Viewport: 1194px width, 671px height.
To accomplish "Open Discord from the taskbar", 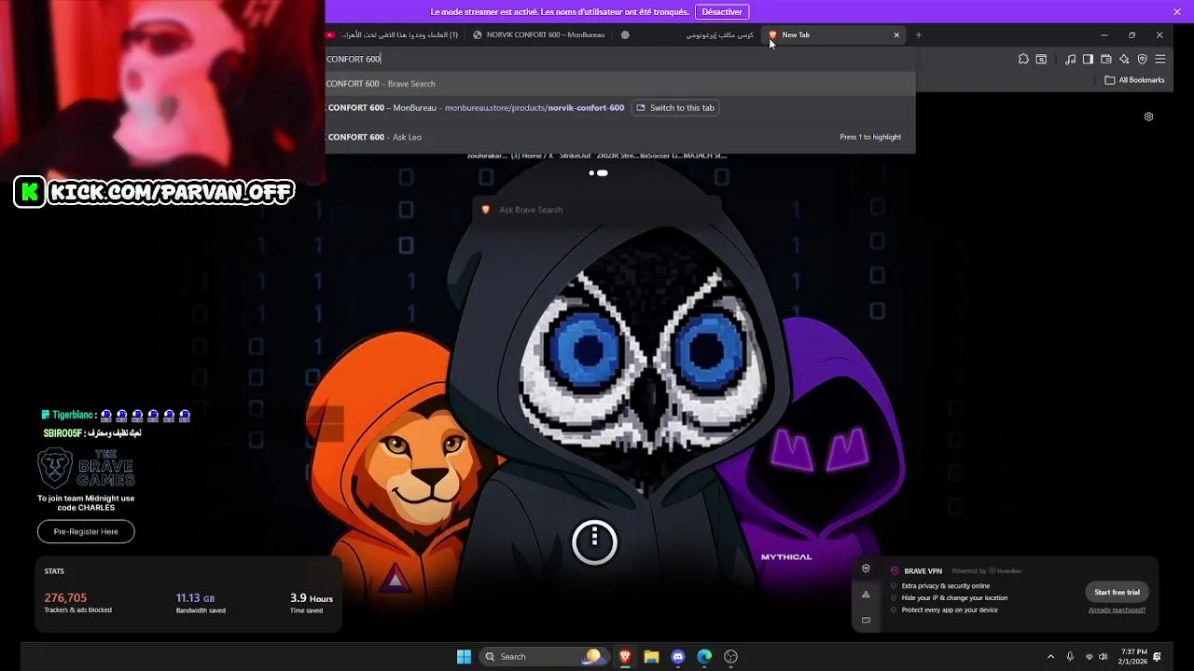I will point(678,656).
